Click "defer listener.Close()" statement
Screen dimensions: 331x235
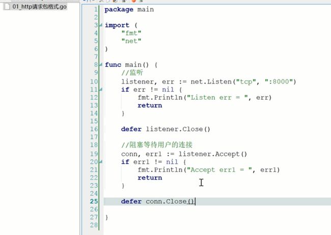(165, 129)
